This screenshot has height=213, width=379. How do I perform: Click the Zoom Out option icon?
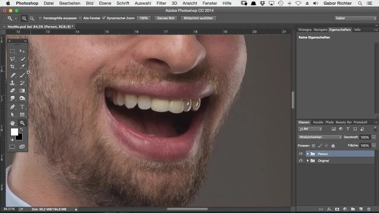tap(32, 18)
